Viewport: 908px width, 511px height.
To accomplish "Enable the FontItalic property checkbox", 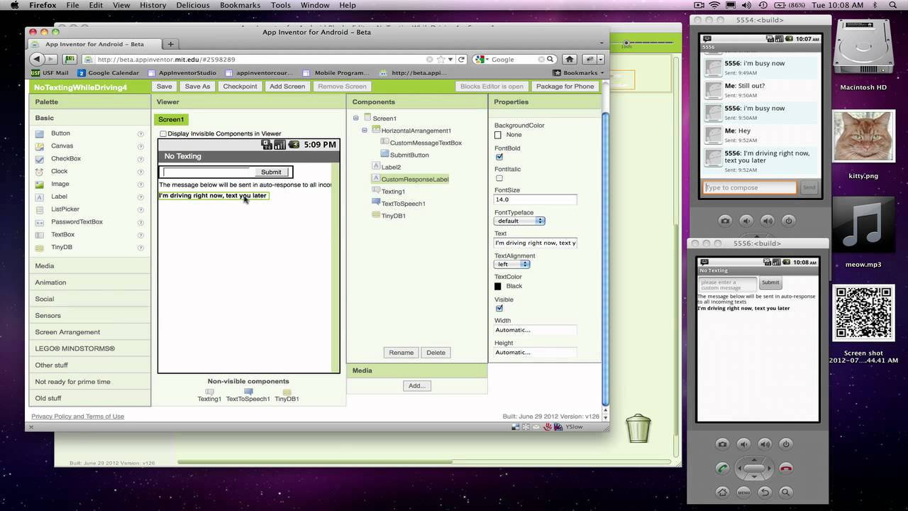I will point(499,178).
